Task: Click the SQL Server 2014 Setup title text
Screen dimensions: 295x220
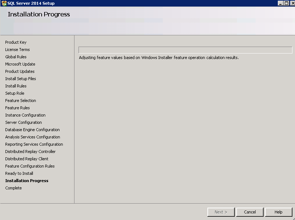Action: point(31,3)
